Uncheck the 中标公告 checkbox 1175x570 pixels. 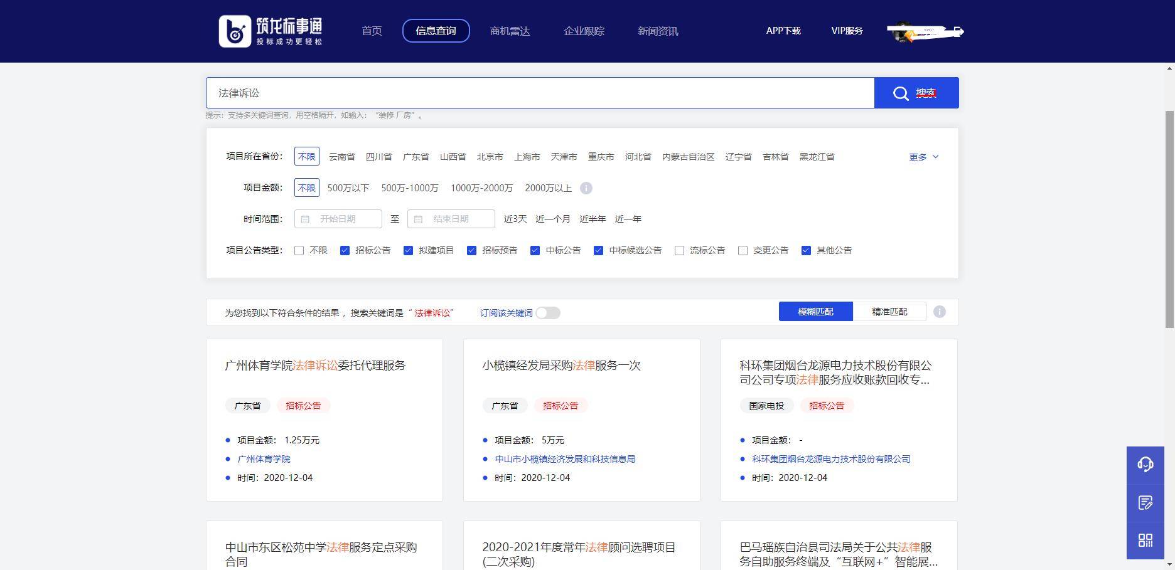point(535,250)
